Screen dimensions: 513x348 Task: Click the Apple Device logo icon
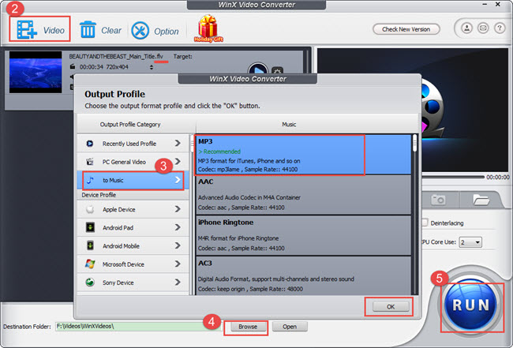[90, 209]
